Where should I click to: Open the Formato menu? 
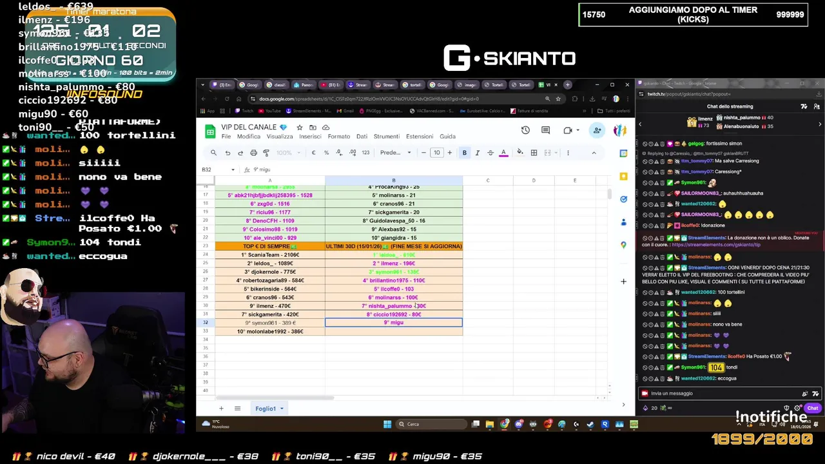point(338,137)
